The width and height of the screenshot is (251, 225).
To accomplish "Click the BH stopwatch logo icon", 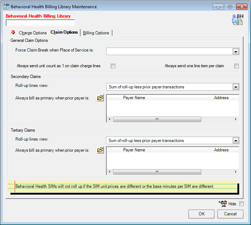I will pyautogui.click(x=238, y=20).
